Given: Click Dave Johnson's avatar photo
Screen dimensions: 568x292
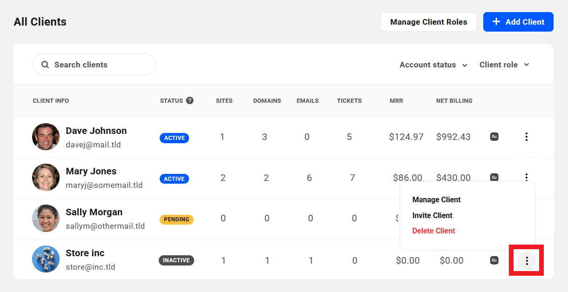Looking at the screenshot, I should click(x=46, y=137).
